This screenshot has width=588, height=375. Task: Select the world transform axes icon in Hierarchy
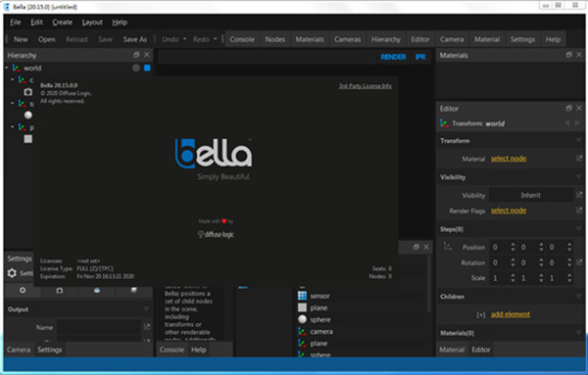point(16,69)
